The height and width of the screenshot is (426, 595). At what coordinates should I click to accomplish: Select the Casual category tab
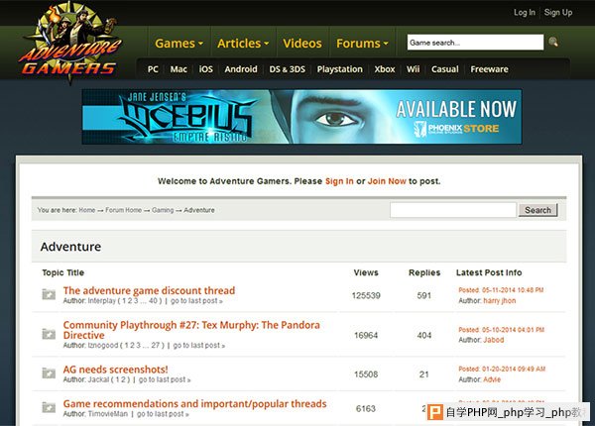click(x=444, y=69)
